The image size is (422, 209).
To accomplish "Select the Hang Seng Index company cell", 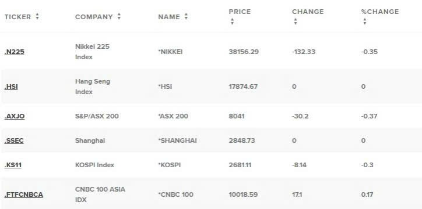I will pos(93,87).
